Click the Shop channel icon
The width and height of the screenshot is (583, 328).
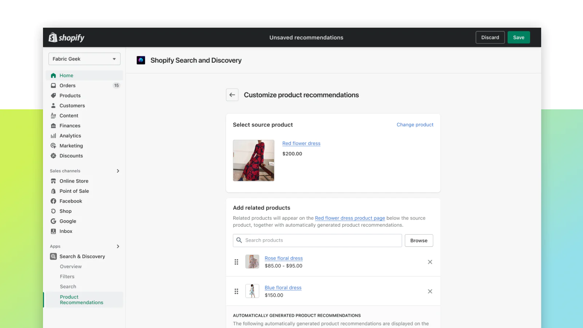(x=53, y=211)
